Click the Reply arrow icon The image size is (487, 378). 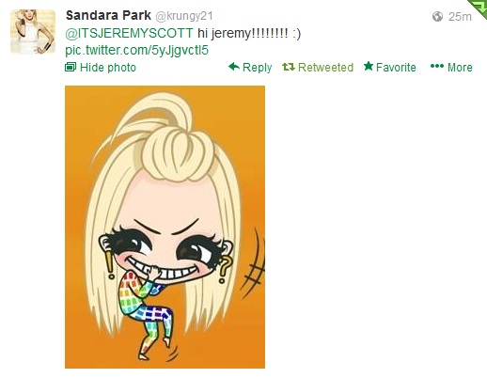(234, 67)
